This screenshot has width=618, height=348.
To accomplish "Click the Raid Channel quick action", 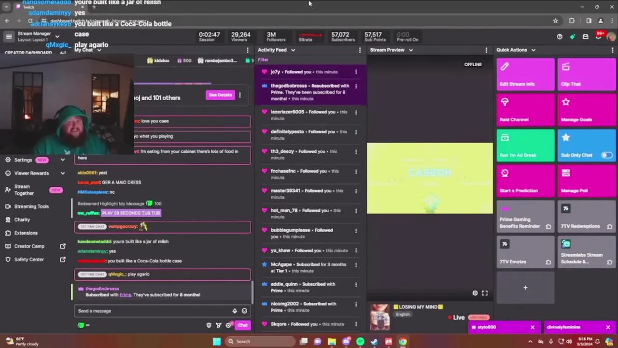I will (525, 110).
